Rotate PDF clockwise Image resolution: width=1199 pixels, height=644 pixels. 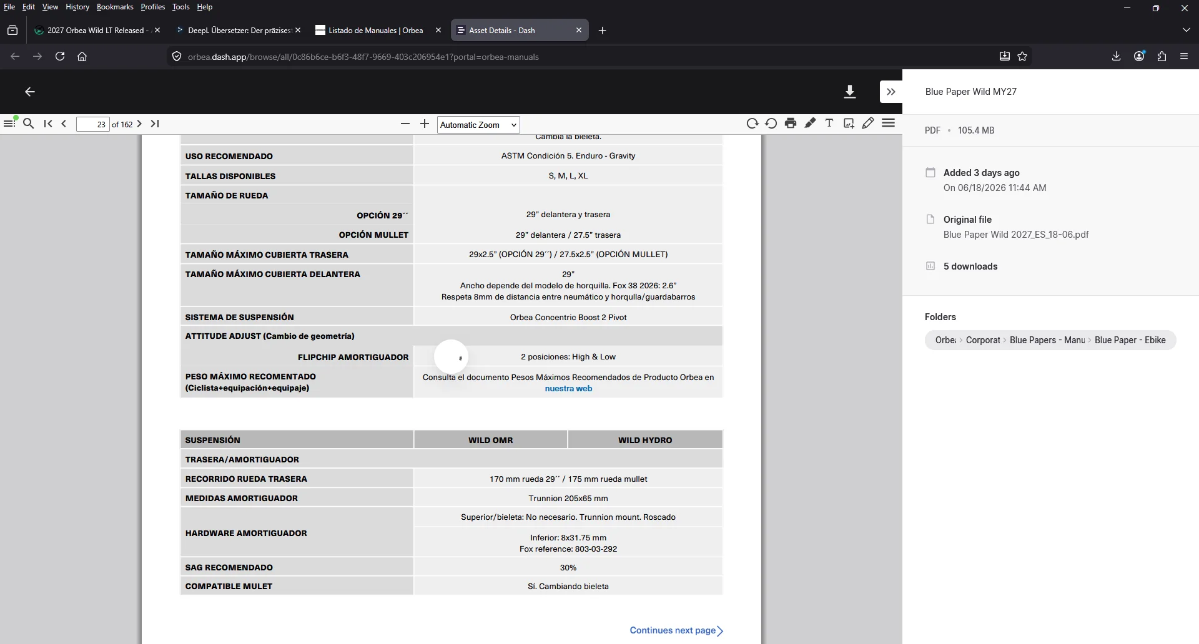752,124
